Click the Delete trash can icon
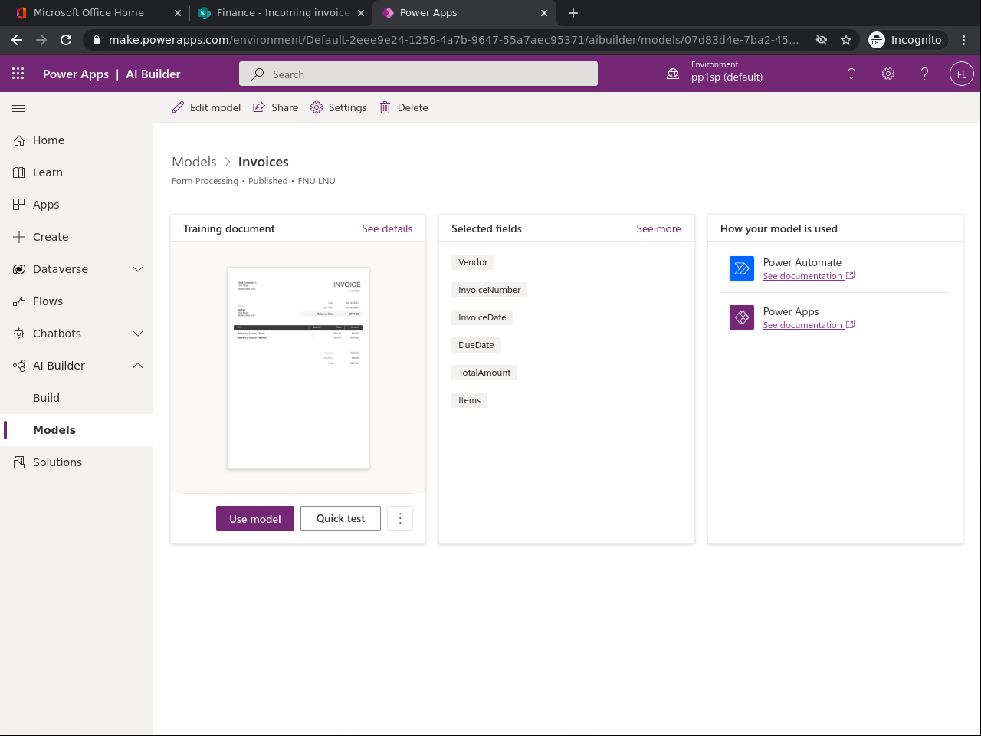Viewport: 981px width, 736px height. click(385, 107)
